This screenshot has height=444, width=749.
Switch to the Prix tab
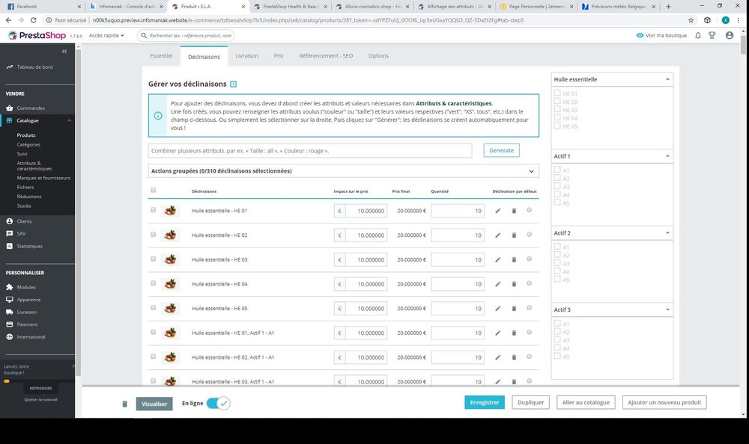279,56
